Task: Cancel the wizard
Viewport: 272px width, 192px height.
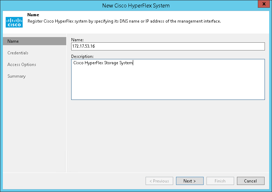Action: coord(250,181)
